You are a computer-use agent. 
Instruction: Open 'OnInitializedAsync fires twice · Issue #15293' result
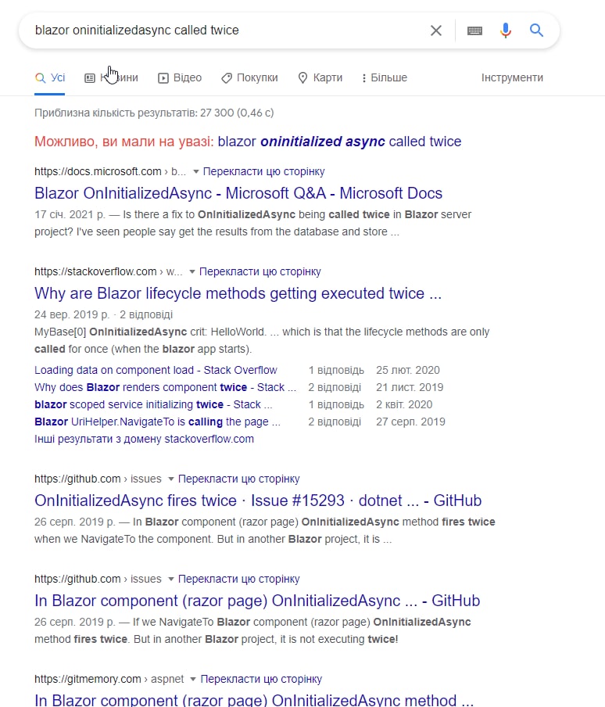coord(258,501)
